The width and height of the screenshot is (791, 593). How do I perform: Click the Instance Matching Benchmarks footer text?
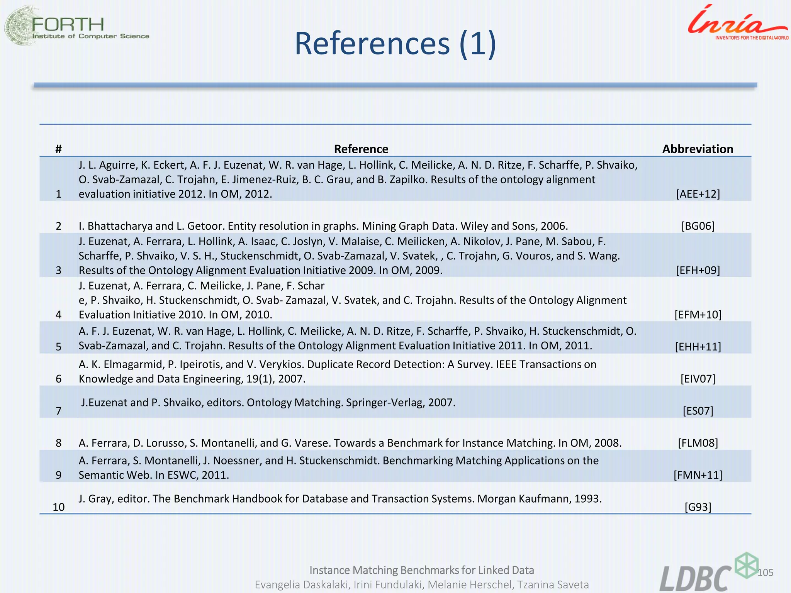tap(421, 570)
